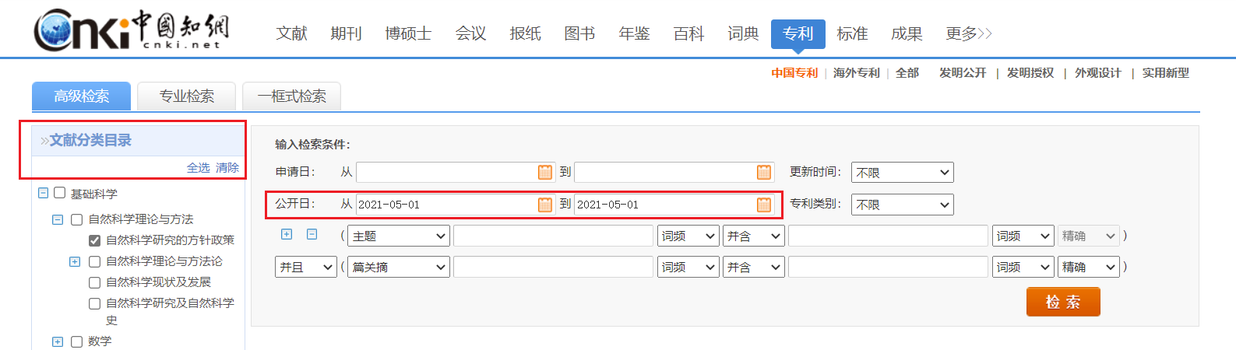1236x350 pixels.
Task: Open the 成果 navigation item
Action: [x=907, y=33]
